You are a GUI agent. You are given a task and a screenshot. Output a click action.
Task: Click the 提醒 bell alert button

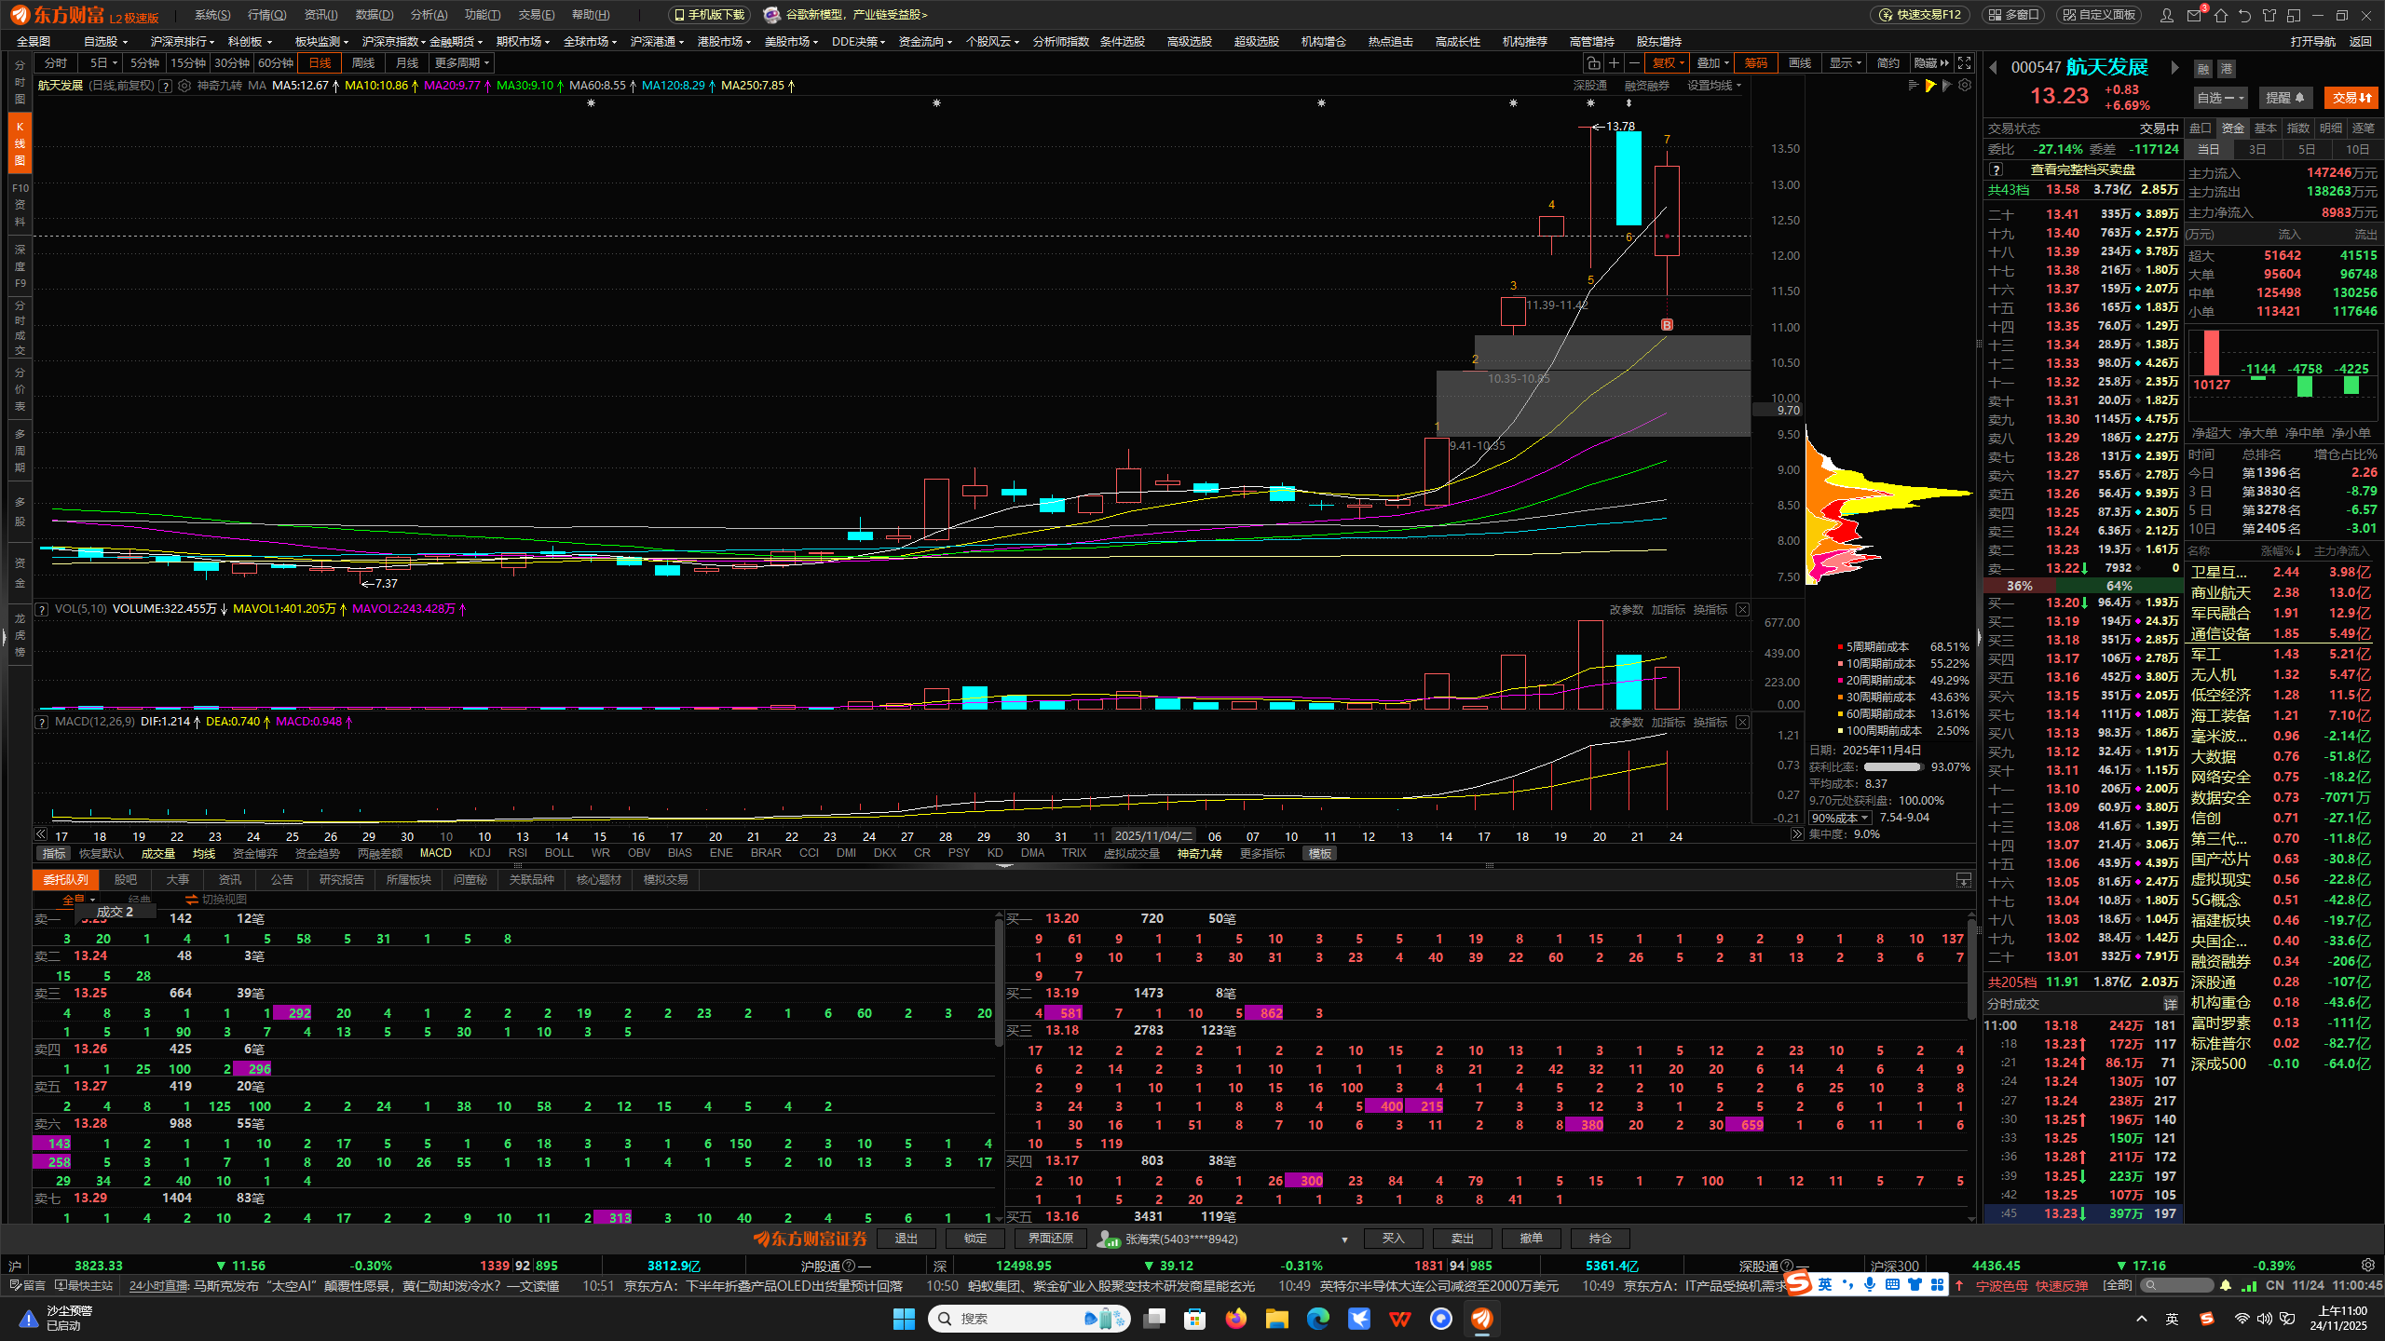pos(2284,98)
